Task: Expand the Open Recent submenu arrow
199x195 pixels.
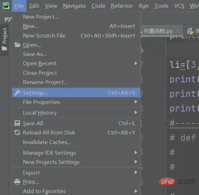Action: tap(136, 63)
